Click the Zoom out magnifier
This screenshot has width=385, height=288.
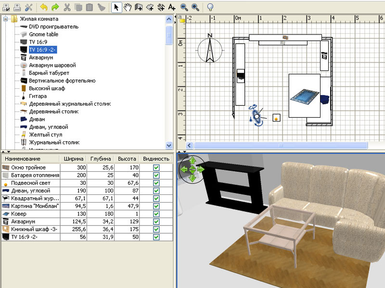pos(184,7)
